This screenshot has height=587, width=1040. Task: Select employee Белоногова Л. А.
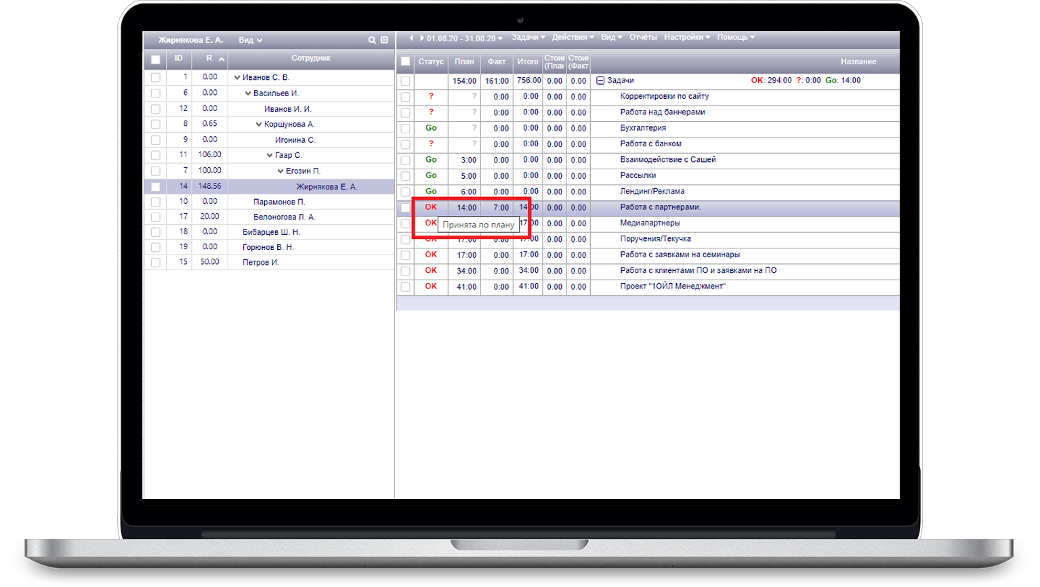[284, 217]
